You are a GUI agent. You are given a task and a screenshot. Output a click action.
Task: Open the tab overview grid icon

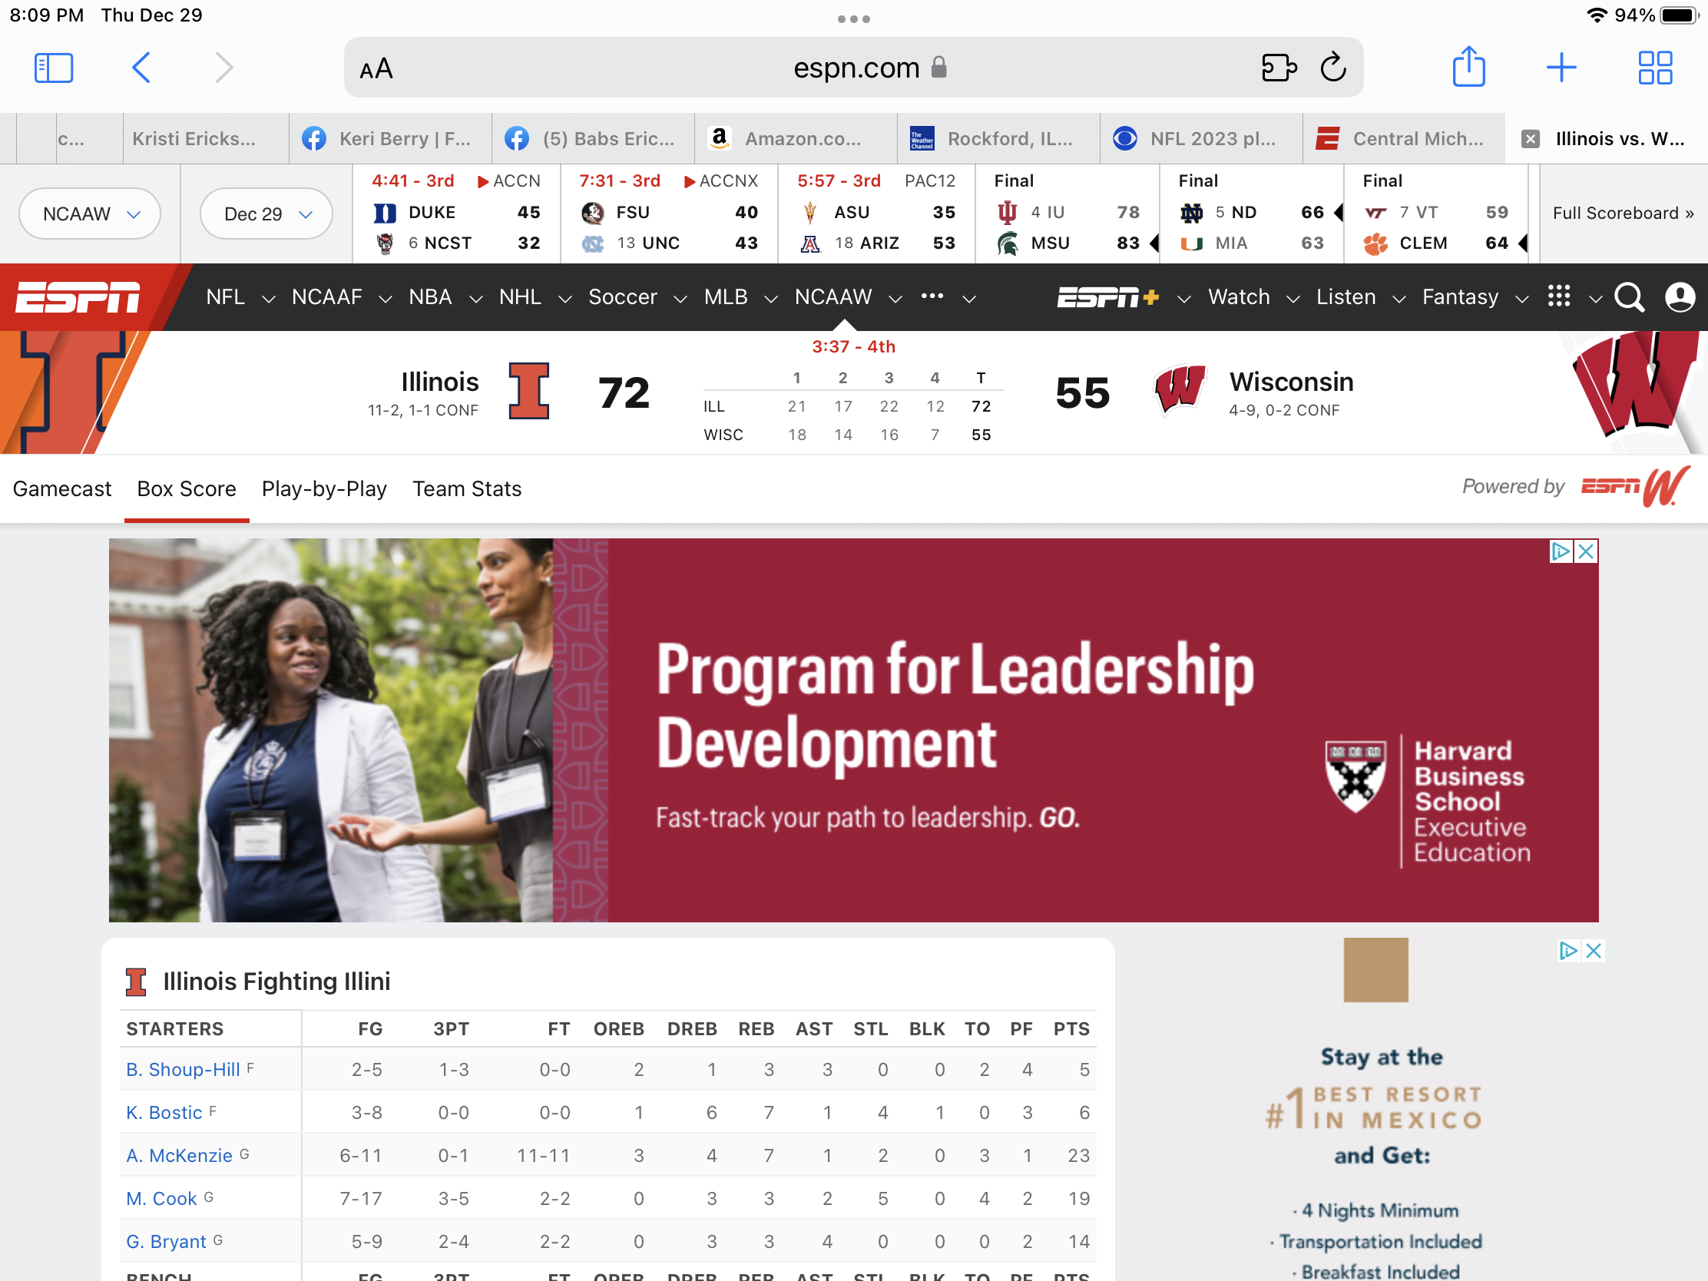click(x=1654, y=68)
